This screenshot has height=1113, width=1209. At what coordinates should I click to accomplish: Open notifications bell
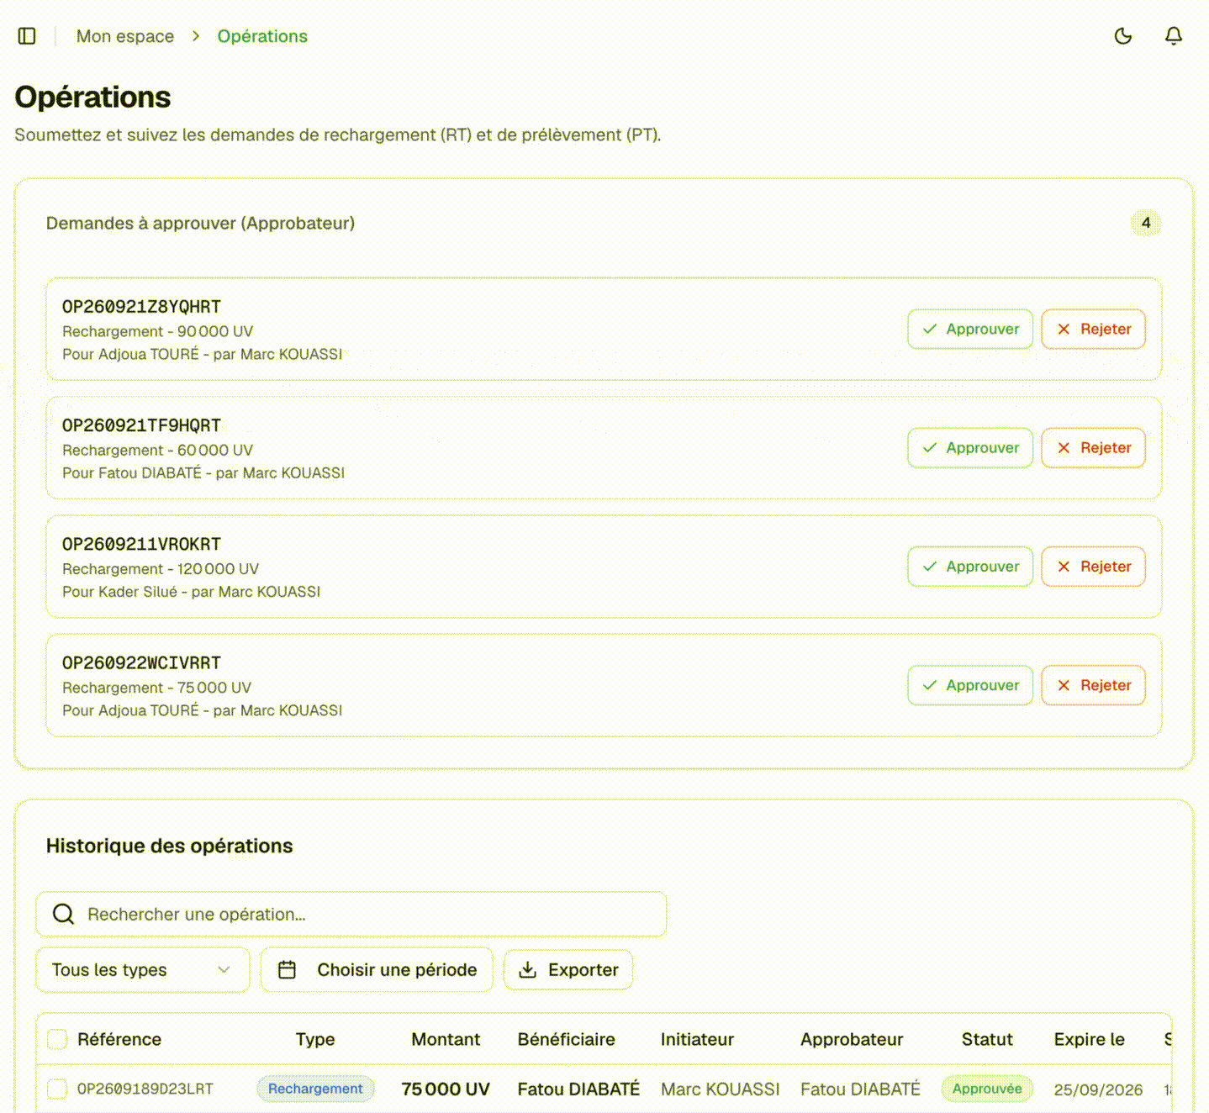(x=1174, y=36)
